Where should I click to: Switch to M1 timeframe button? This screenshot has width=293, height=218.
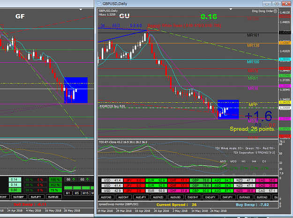click(68, 193)
